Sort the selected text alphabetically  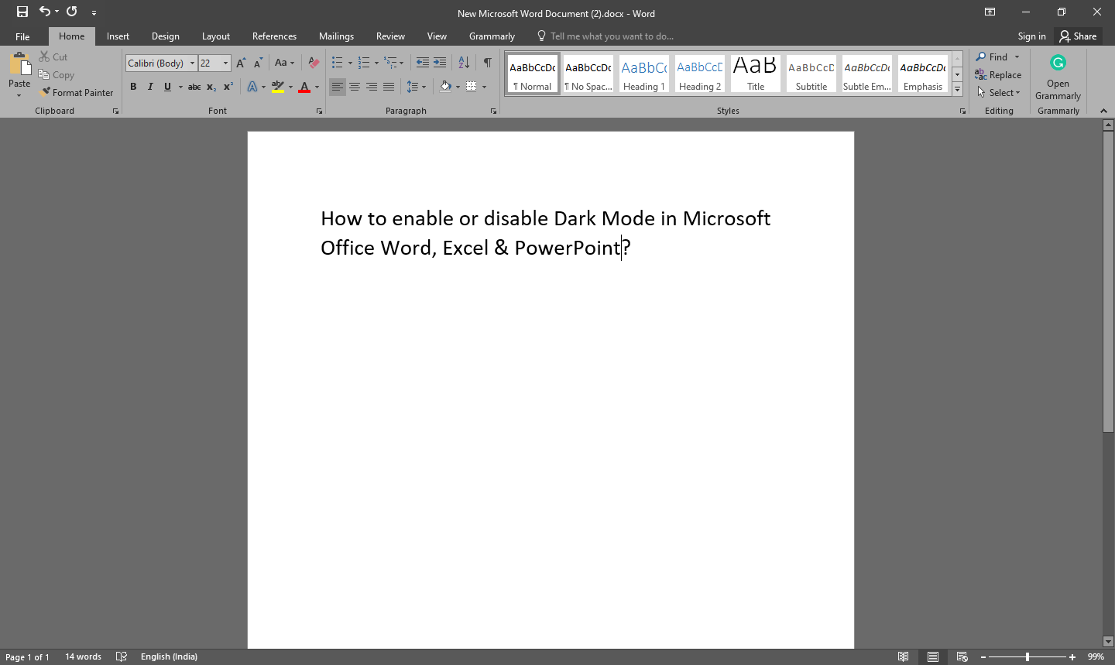[x=464, y=63]
